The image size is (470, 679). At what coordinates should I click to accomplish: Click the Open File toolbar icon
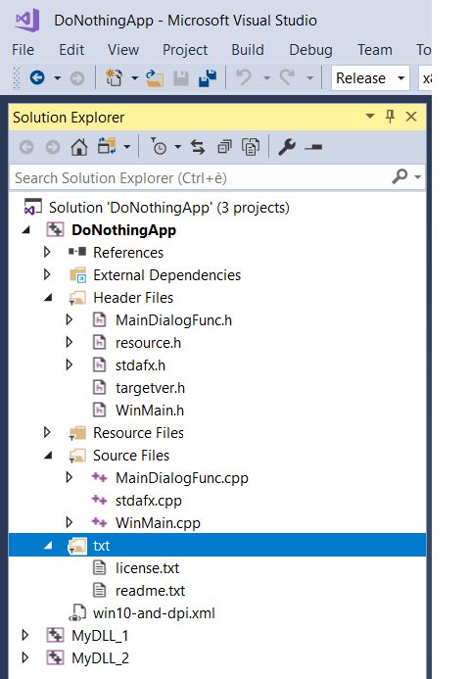(x=155, y=78)
